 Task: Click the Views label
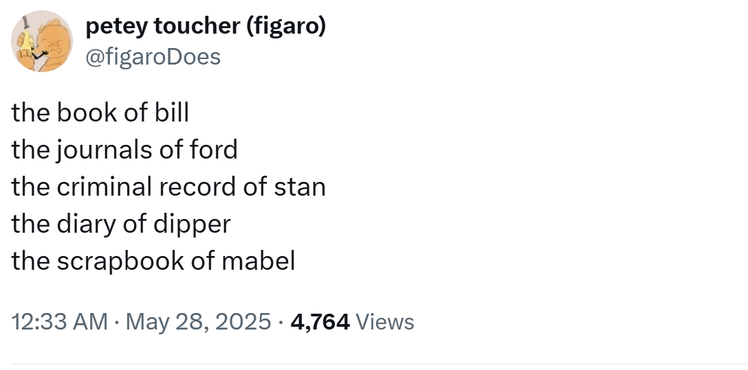point(386,321)
